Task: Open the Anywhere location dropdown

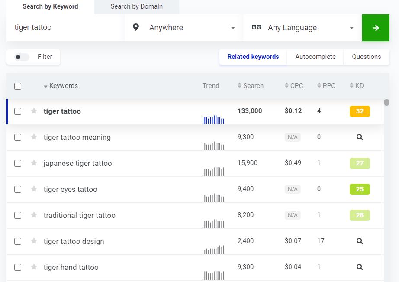Action: tap(184, 28)
